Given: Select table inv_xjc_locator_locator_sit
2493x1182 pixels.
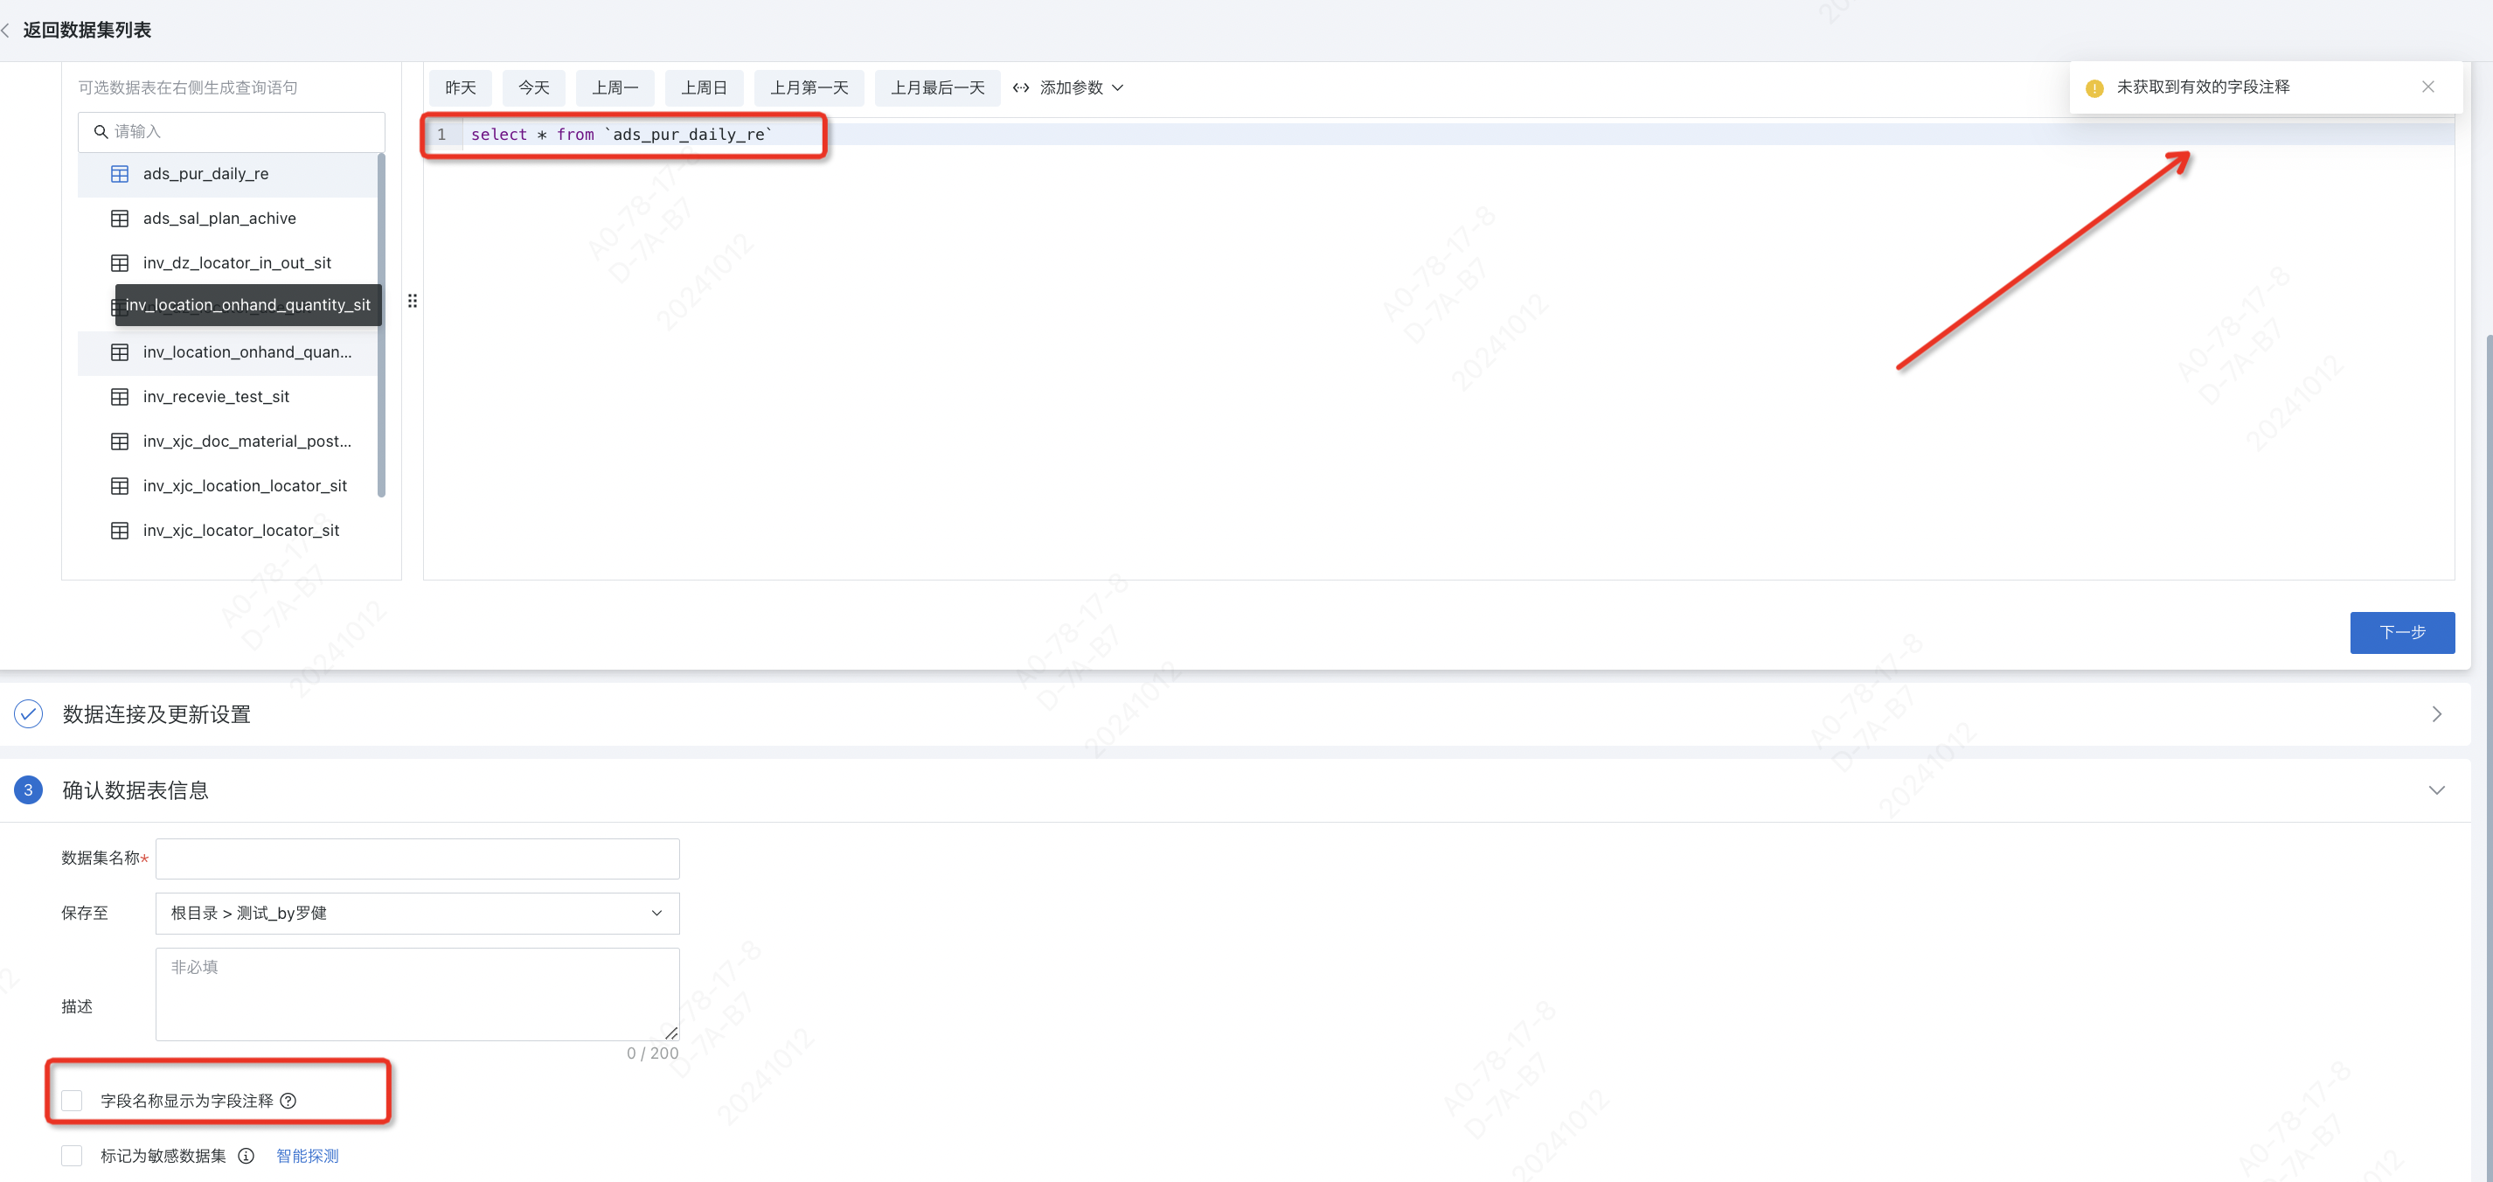Looking at the screenshot, I should [227, 531].
